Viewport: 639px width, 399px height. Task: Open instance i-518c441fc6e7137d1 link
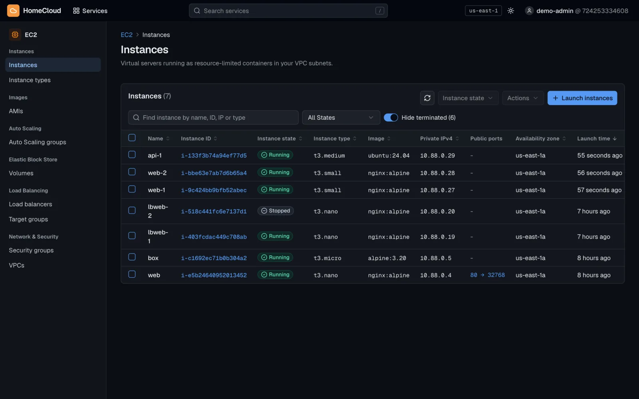[214, 211]
